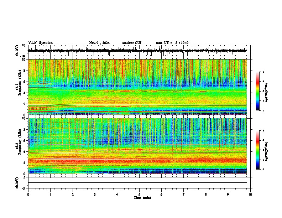Select the ch.2 spectrogram color bar
282x218 pixels.
coord(257,150)
